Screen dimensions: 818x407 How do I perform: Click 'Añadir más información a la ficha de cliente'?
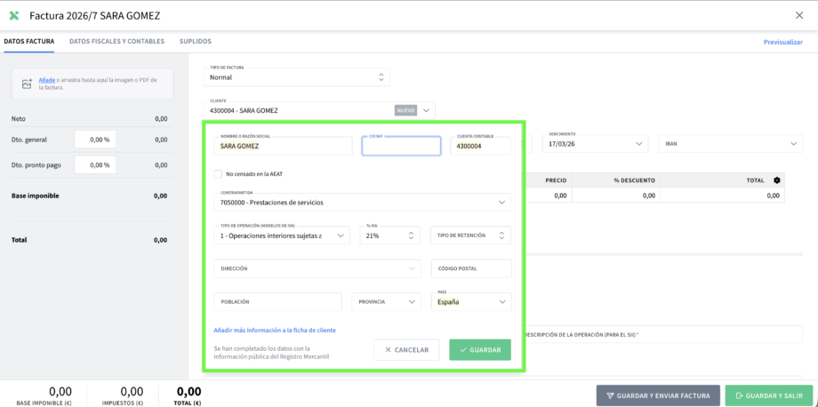click(275, 330)
